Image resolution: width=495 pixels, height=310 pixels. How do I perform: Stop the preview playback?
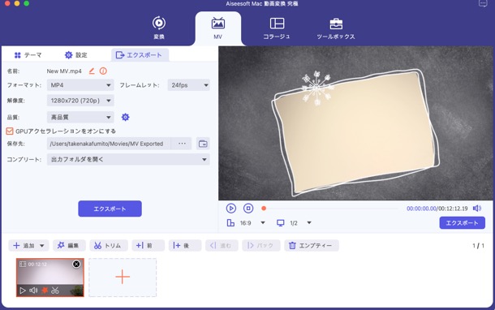tap(248, 209)
